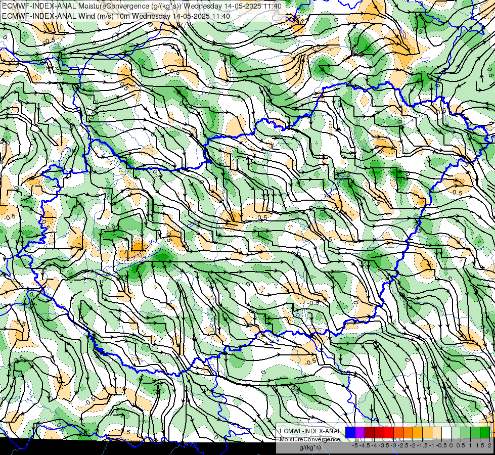This screenshot has height=455, width=495.
Task: Click the 'MoistureConvergence' label in the legend
Action: (x=310, y=439)
